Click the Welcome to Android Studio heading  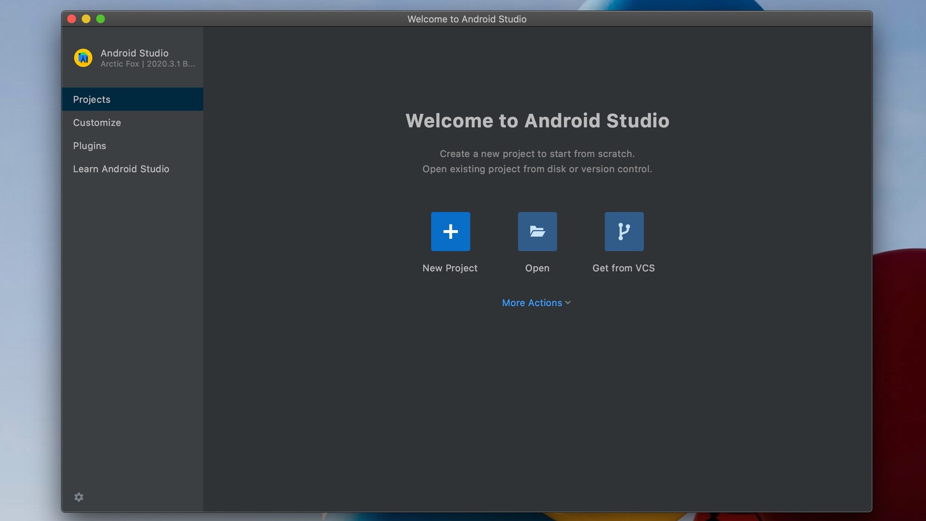537,121
